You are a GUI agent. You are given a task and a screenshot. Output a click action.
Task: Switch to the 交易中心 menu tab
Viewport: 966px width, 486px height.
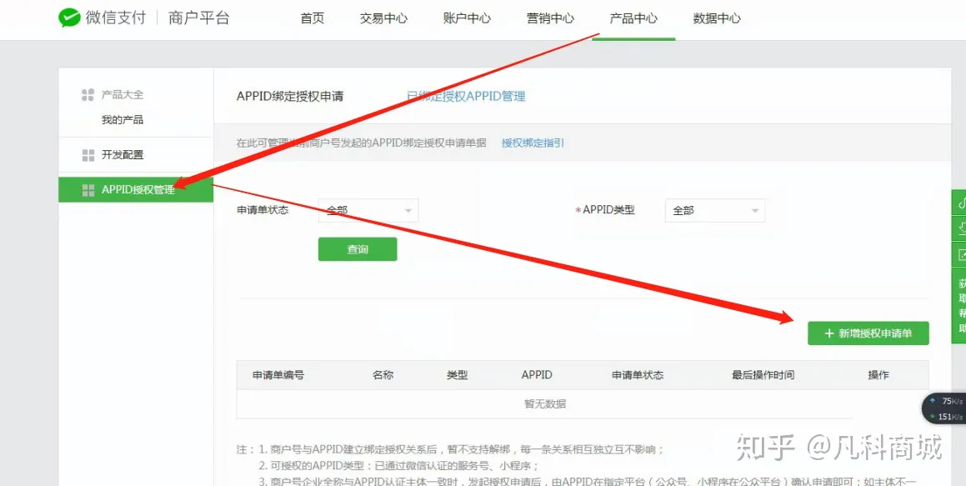pos(383,18)
